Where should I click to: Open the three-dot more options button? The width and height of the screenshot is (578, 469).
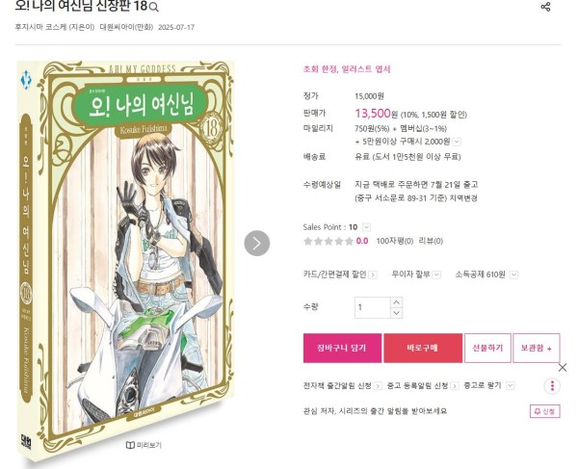tap(552, 386)
